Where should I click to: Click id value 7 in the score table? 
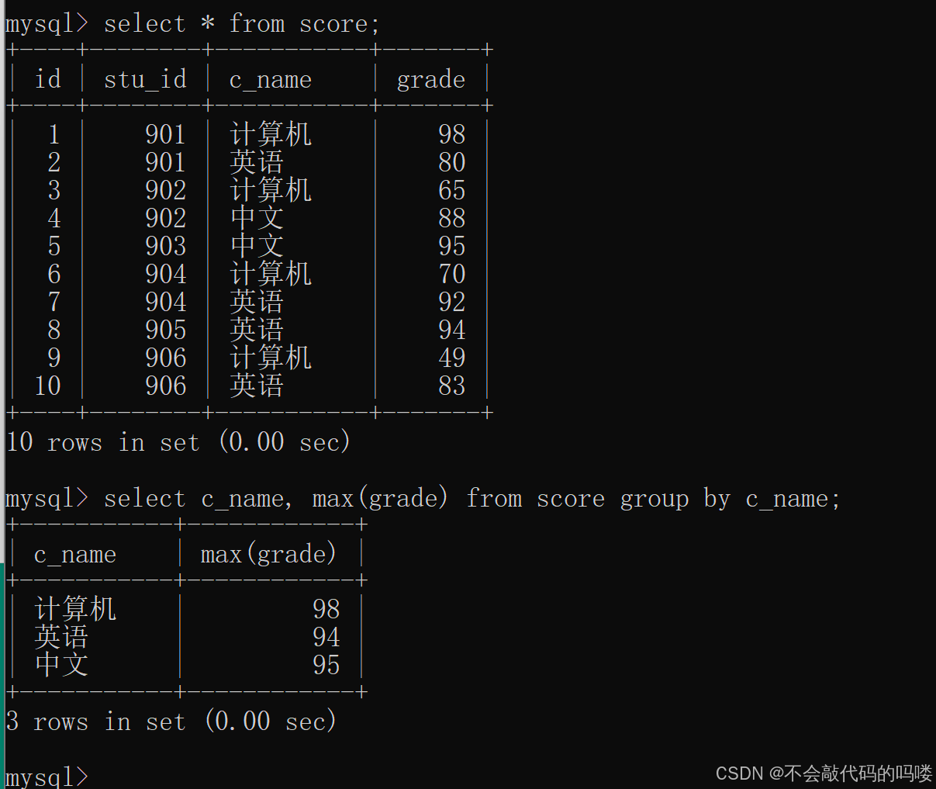point(54,302)
